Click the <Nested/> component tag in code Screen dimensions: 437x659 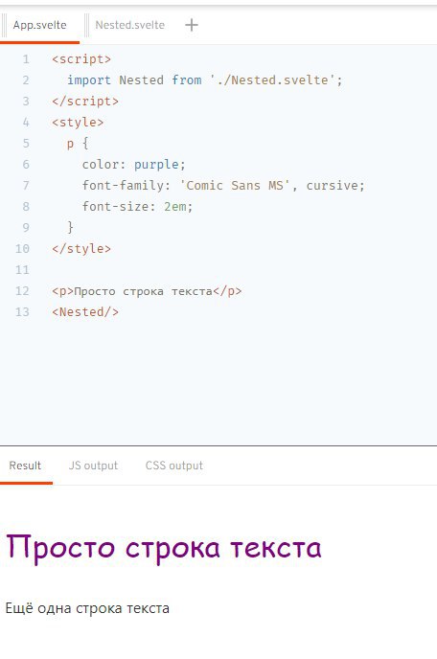(x=85, y=312)
